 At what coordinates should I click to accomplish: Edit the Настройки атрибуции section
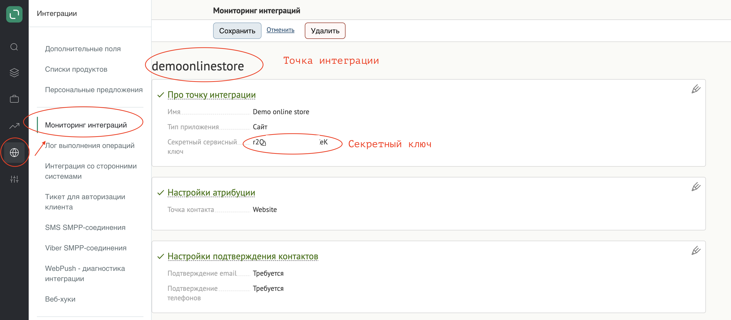(x=696, y=187)
